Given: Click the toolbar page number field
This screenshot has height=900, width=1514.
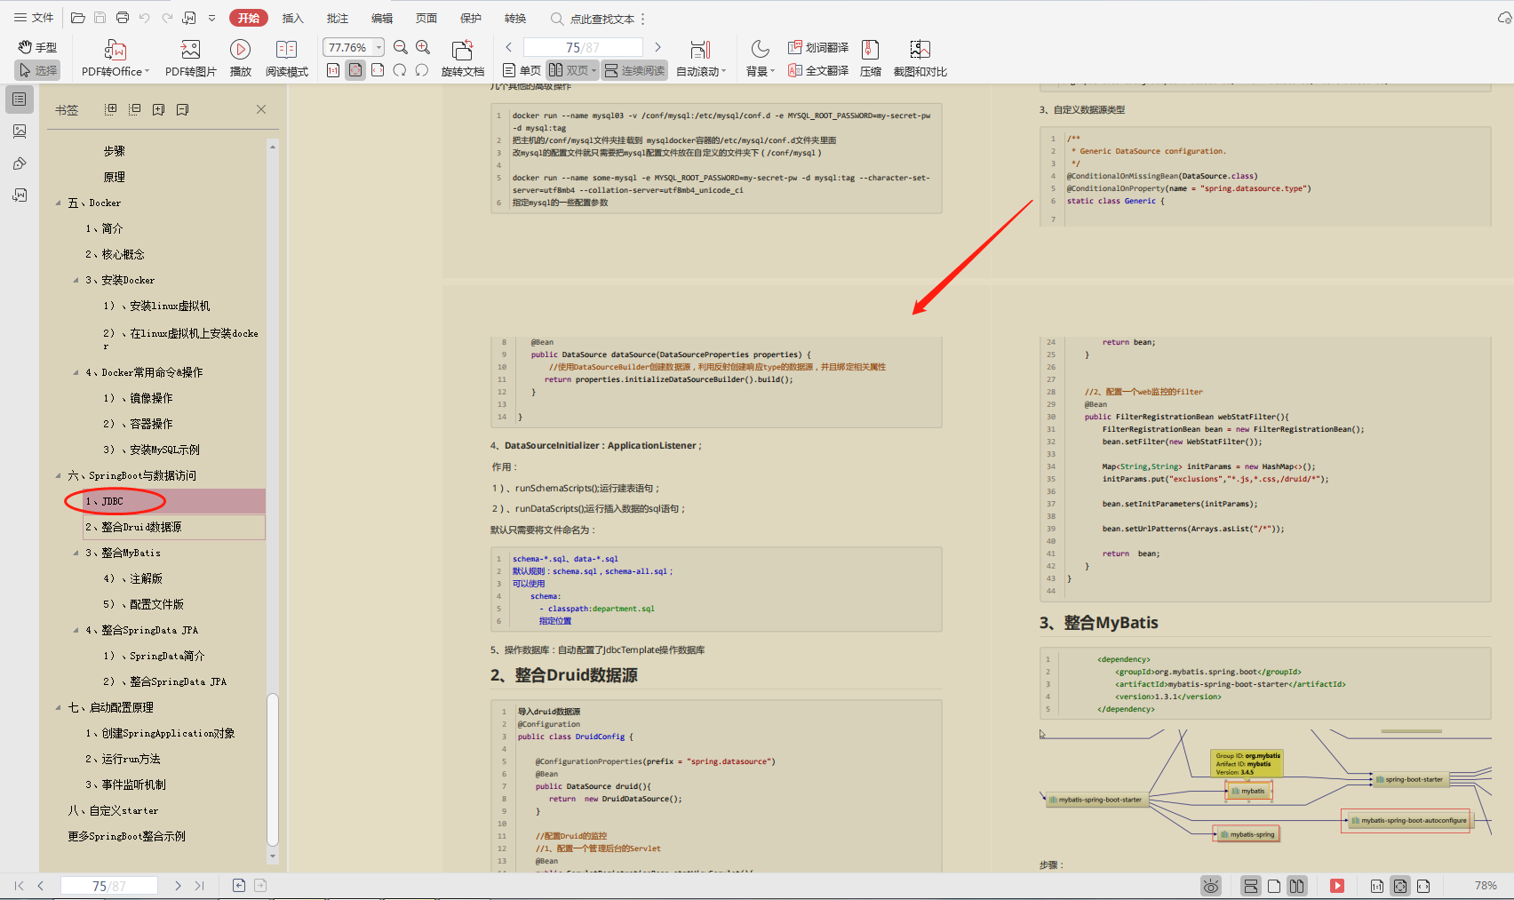Looking at the screenshot, I should [583, 47].
